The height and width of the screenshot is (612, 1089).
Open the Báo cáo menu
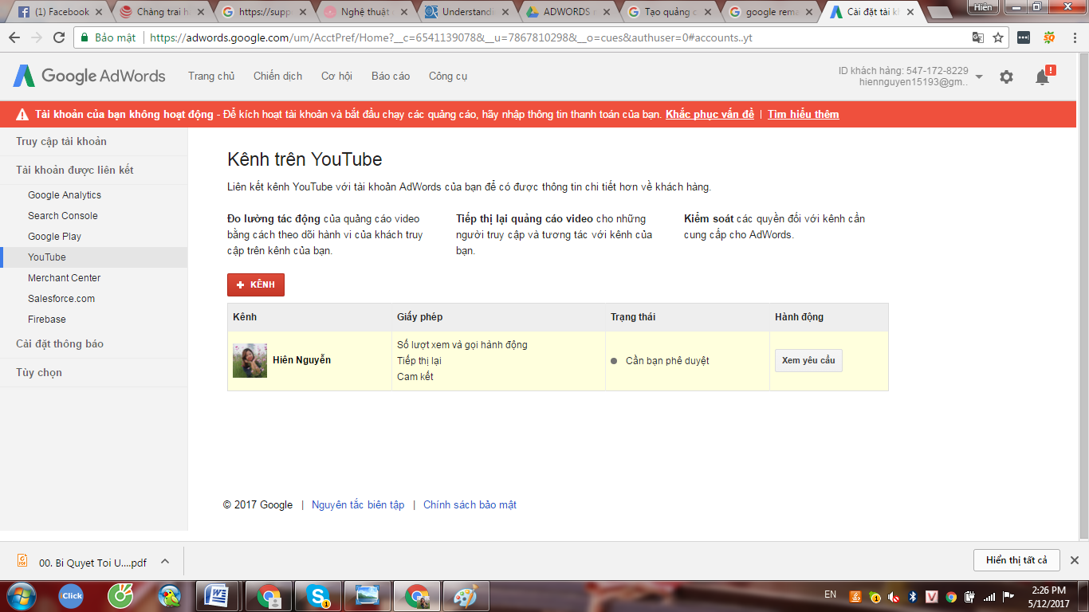click(391, 76)
